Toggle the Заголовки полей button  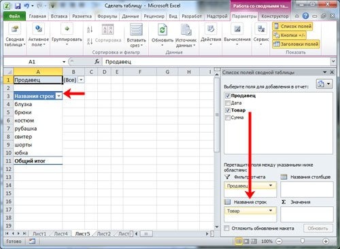(296, 44)
